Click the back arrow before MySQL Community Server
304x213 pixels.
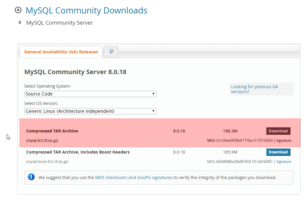coord(20,23)
